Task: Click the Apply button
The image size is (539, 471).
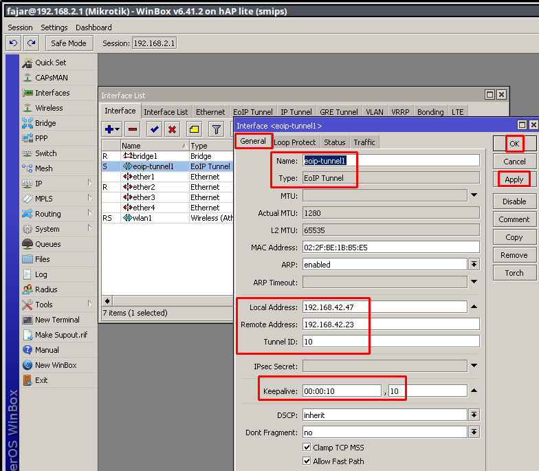Action: coord(514,179)
